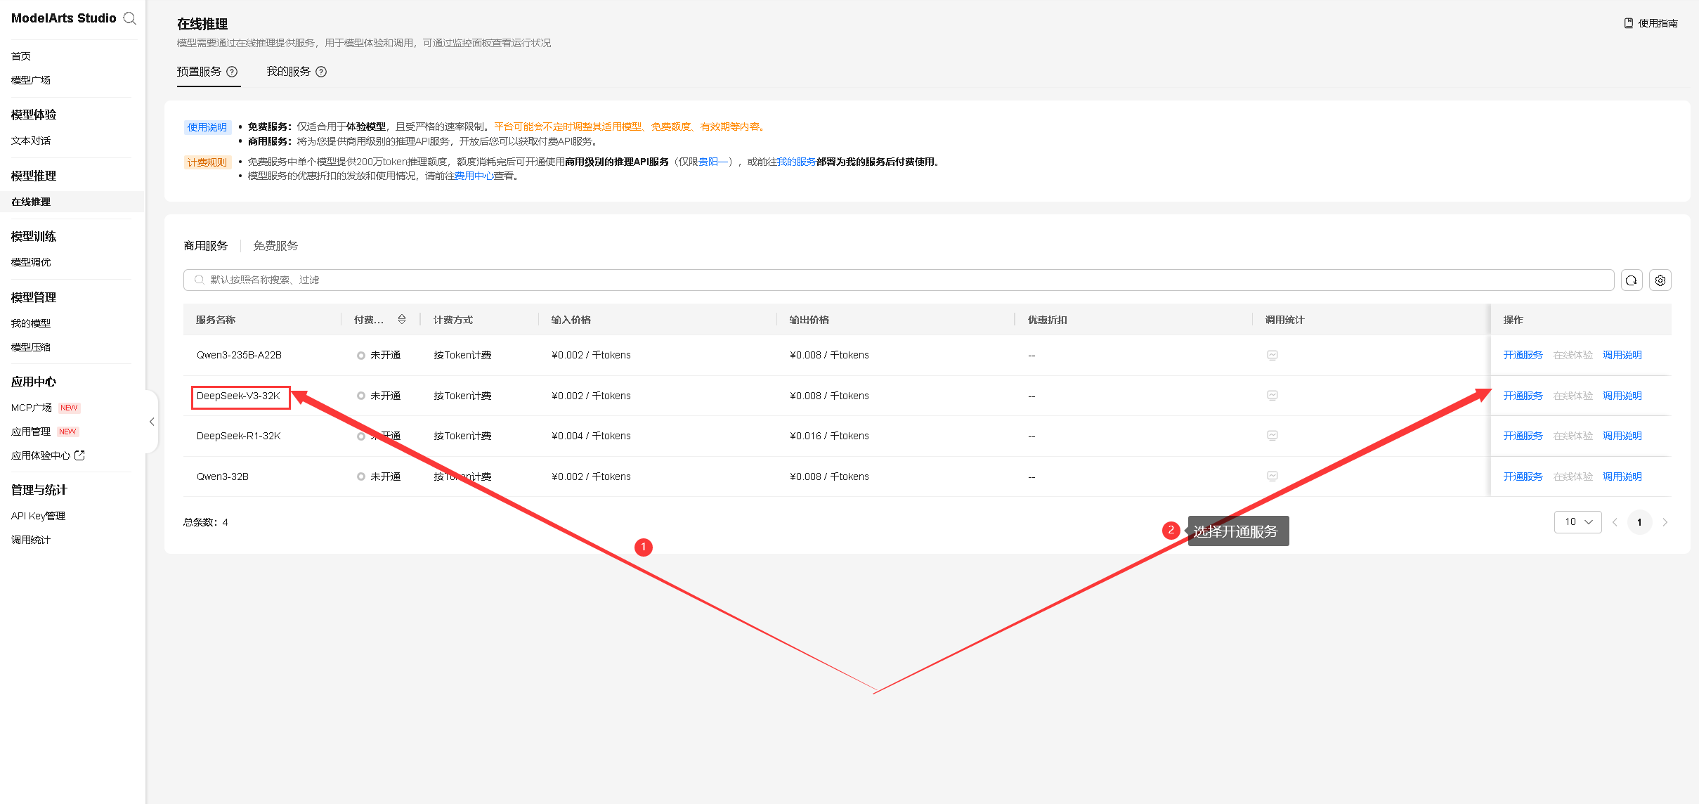Collapse the left sidebar with the chevron handle
This screenshot has height=804, width=1699.
pyautogui.click(x=152, y=422)
